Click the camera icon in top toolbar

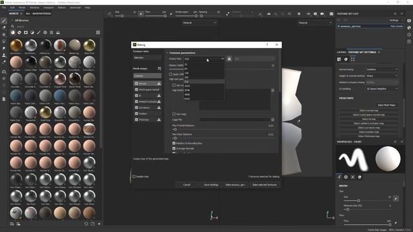[x=331, y=14]
